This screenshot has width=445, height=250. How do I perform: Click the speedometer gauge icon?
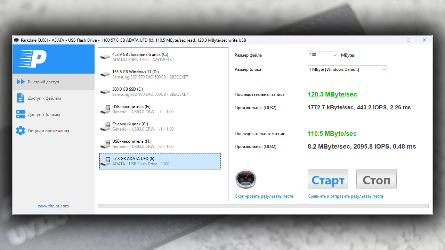tap(245, 179)
